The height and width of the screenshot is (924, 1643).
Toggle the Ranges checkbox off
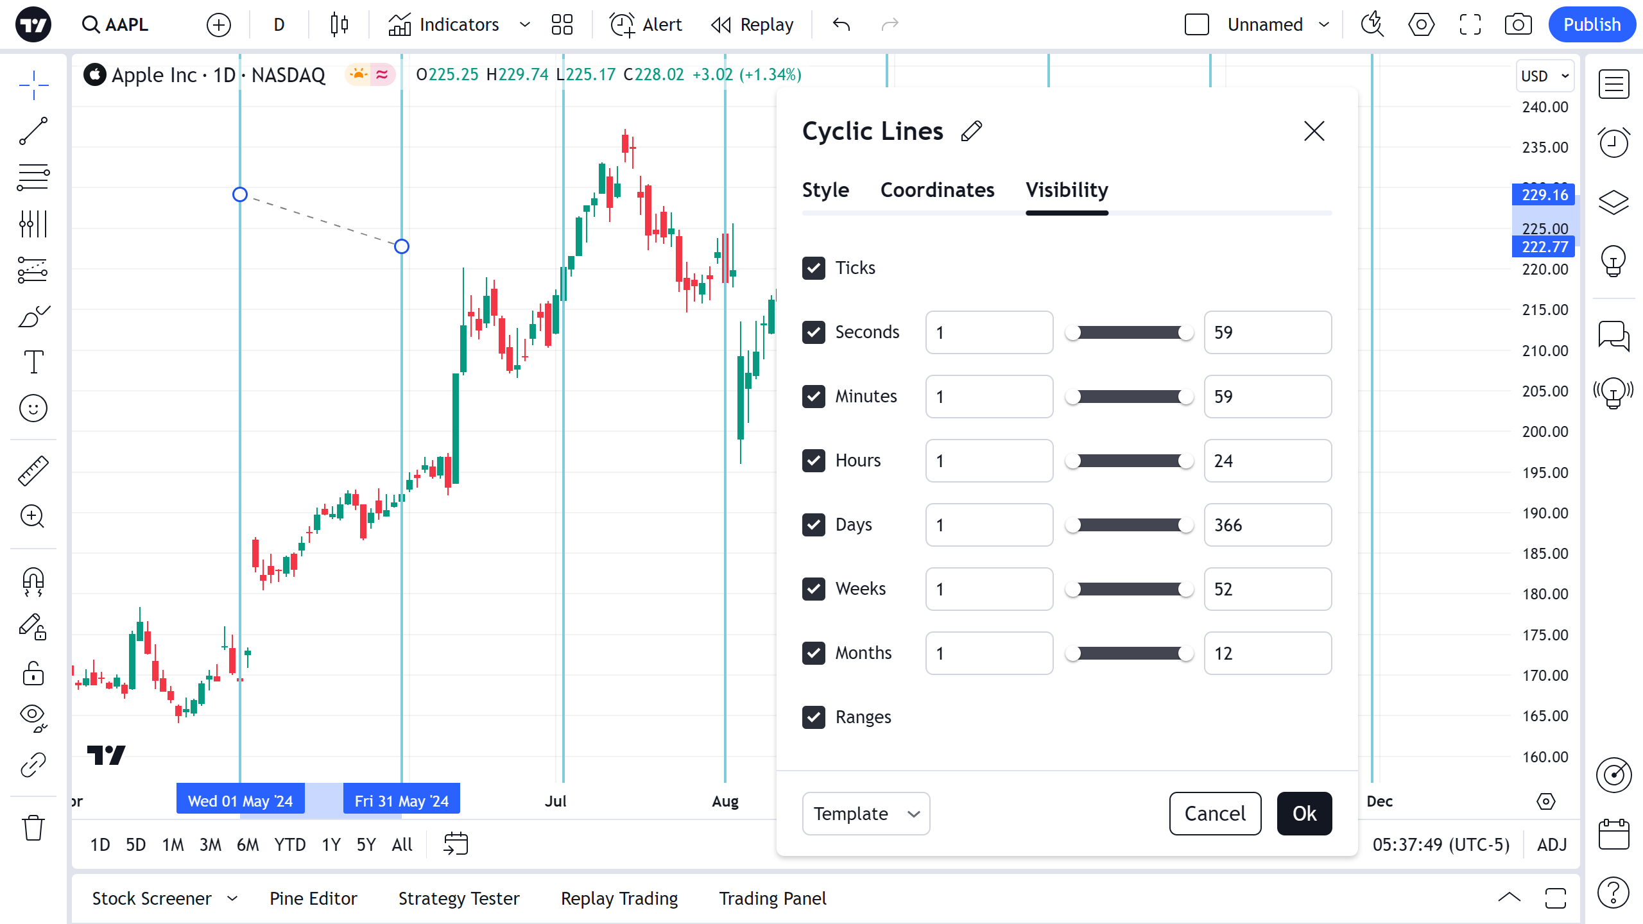[814, 717]
